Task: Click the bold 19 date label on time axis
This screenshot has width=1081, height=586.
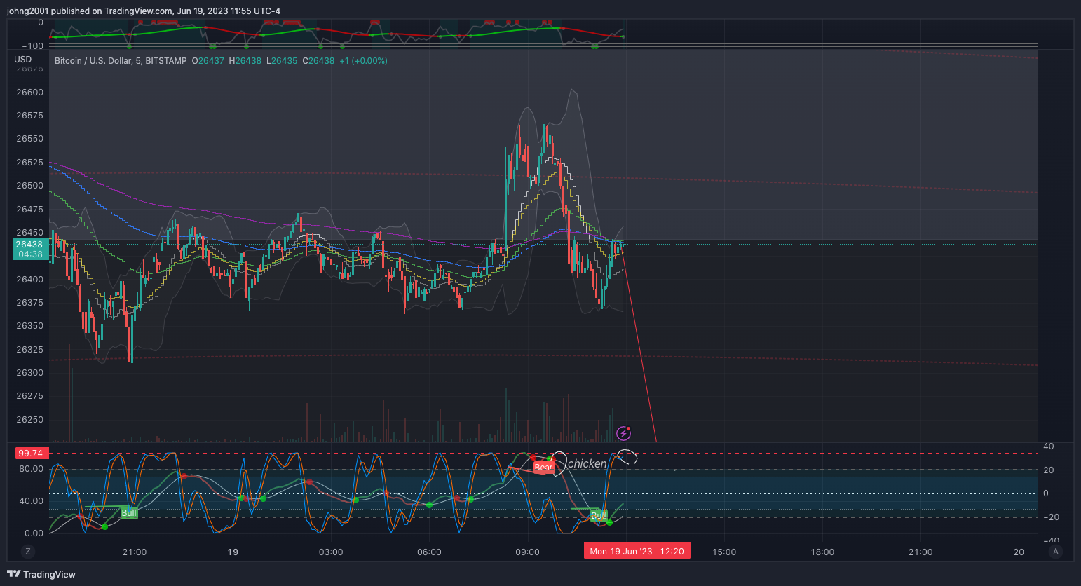Action: (233, 552)
